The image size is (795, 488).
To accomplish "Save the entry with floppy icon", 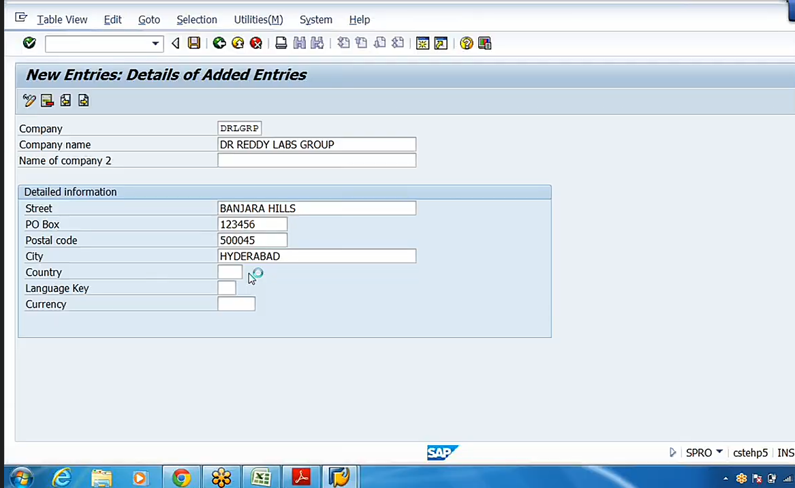I will tap(194, 43).
